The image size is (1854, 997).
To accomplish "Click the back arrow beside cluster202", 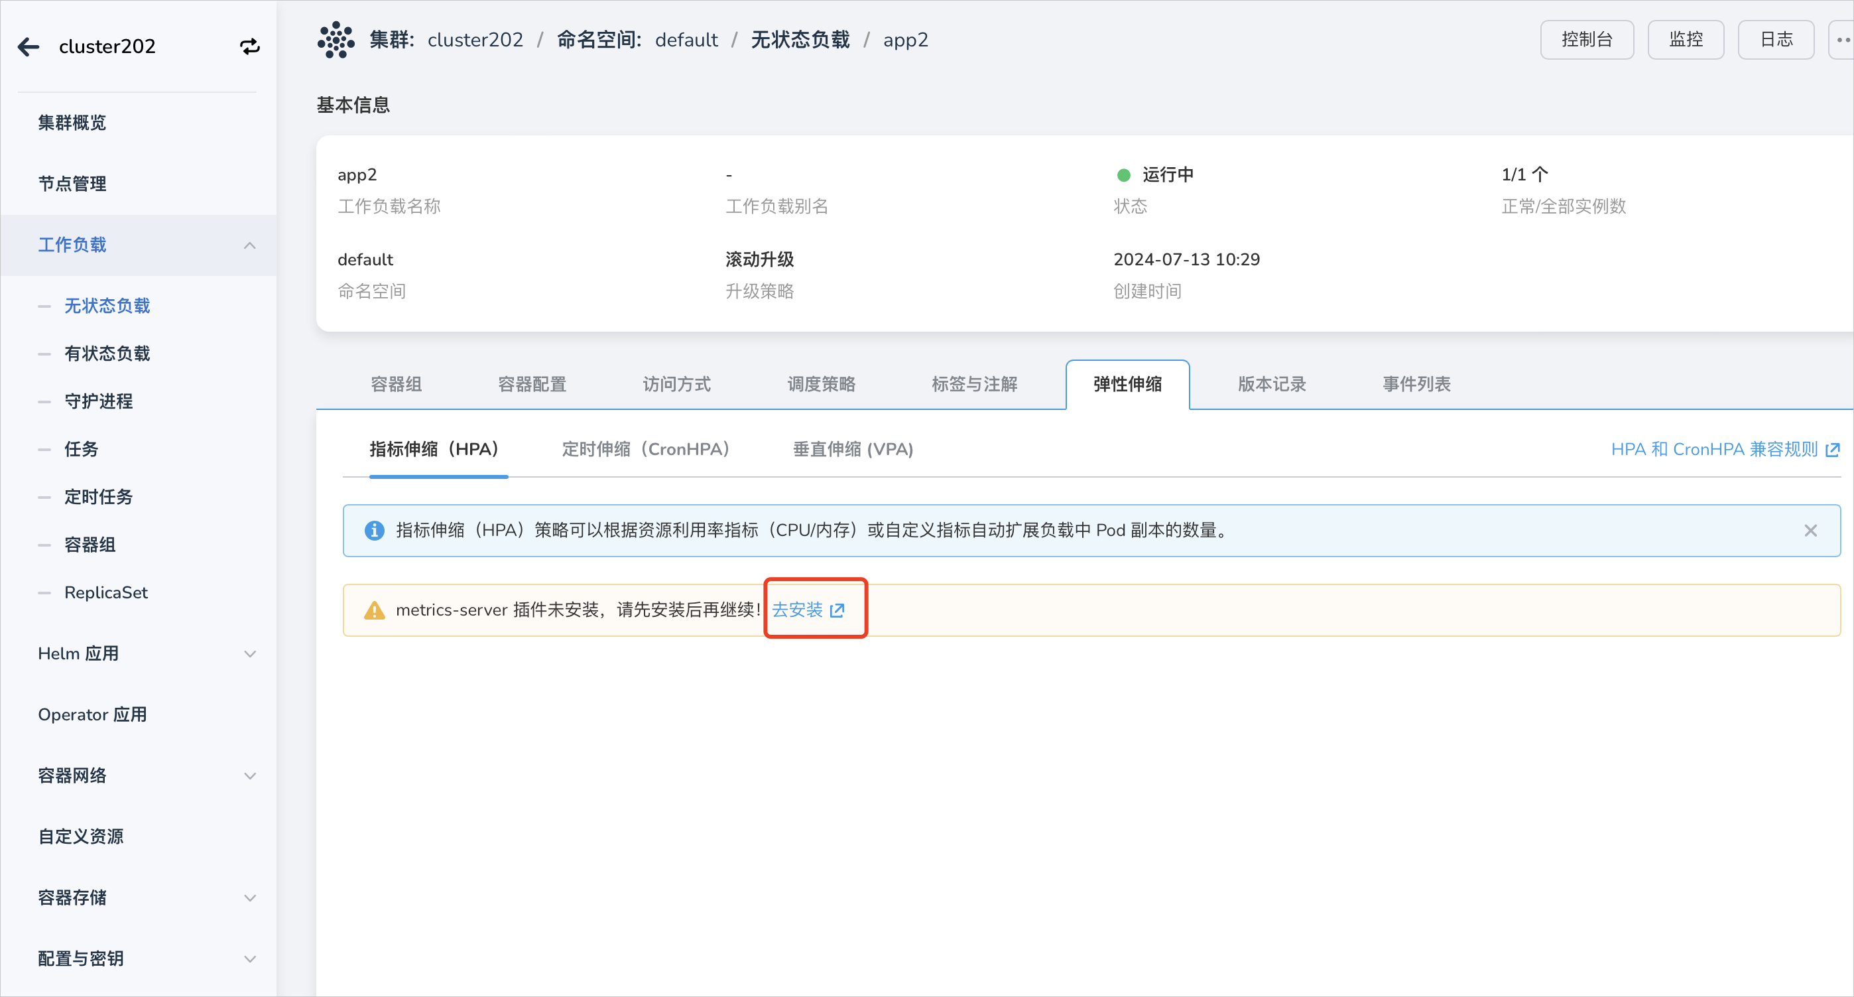I will tap(29, 47).
